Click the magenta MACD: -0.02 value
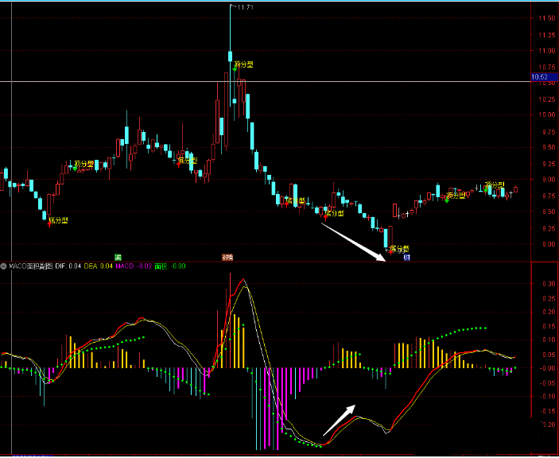 click(x=134, y=266)
